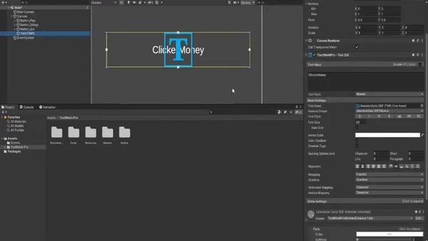Enable Auto Size checkbox

pos(356,128)
